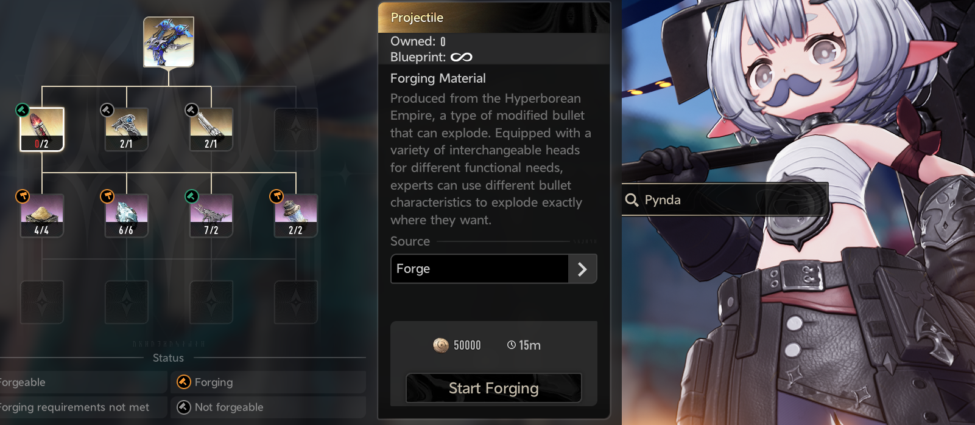Screen dimensions: 975x425
Task: Click the green hammer badge on bullet item
Action: 23,110
